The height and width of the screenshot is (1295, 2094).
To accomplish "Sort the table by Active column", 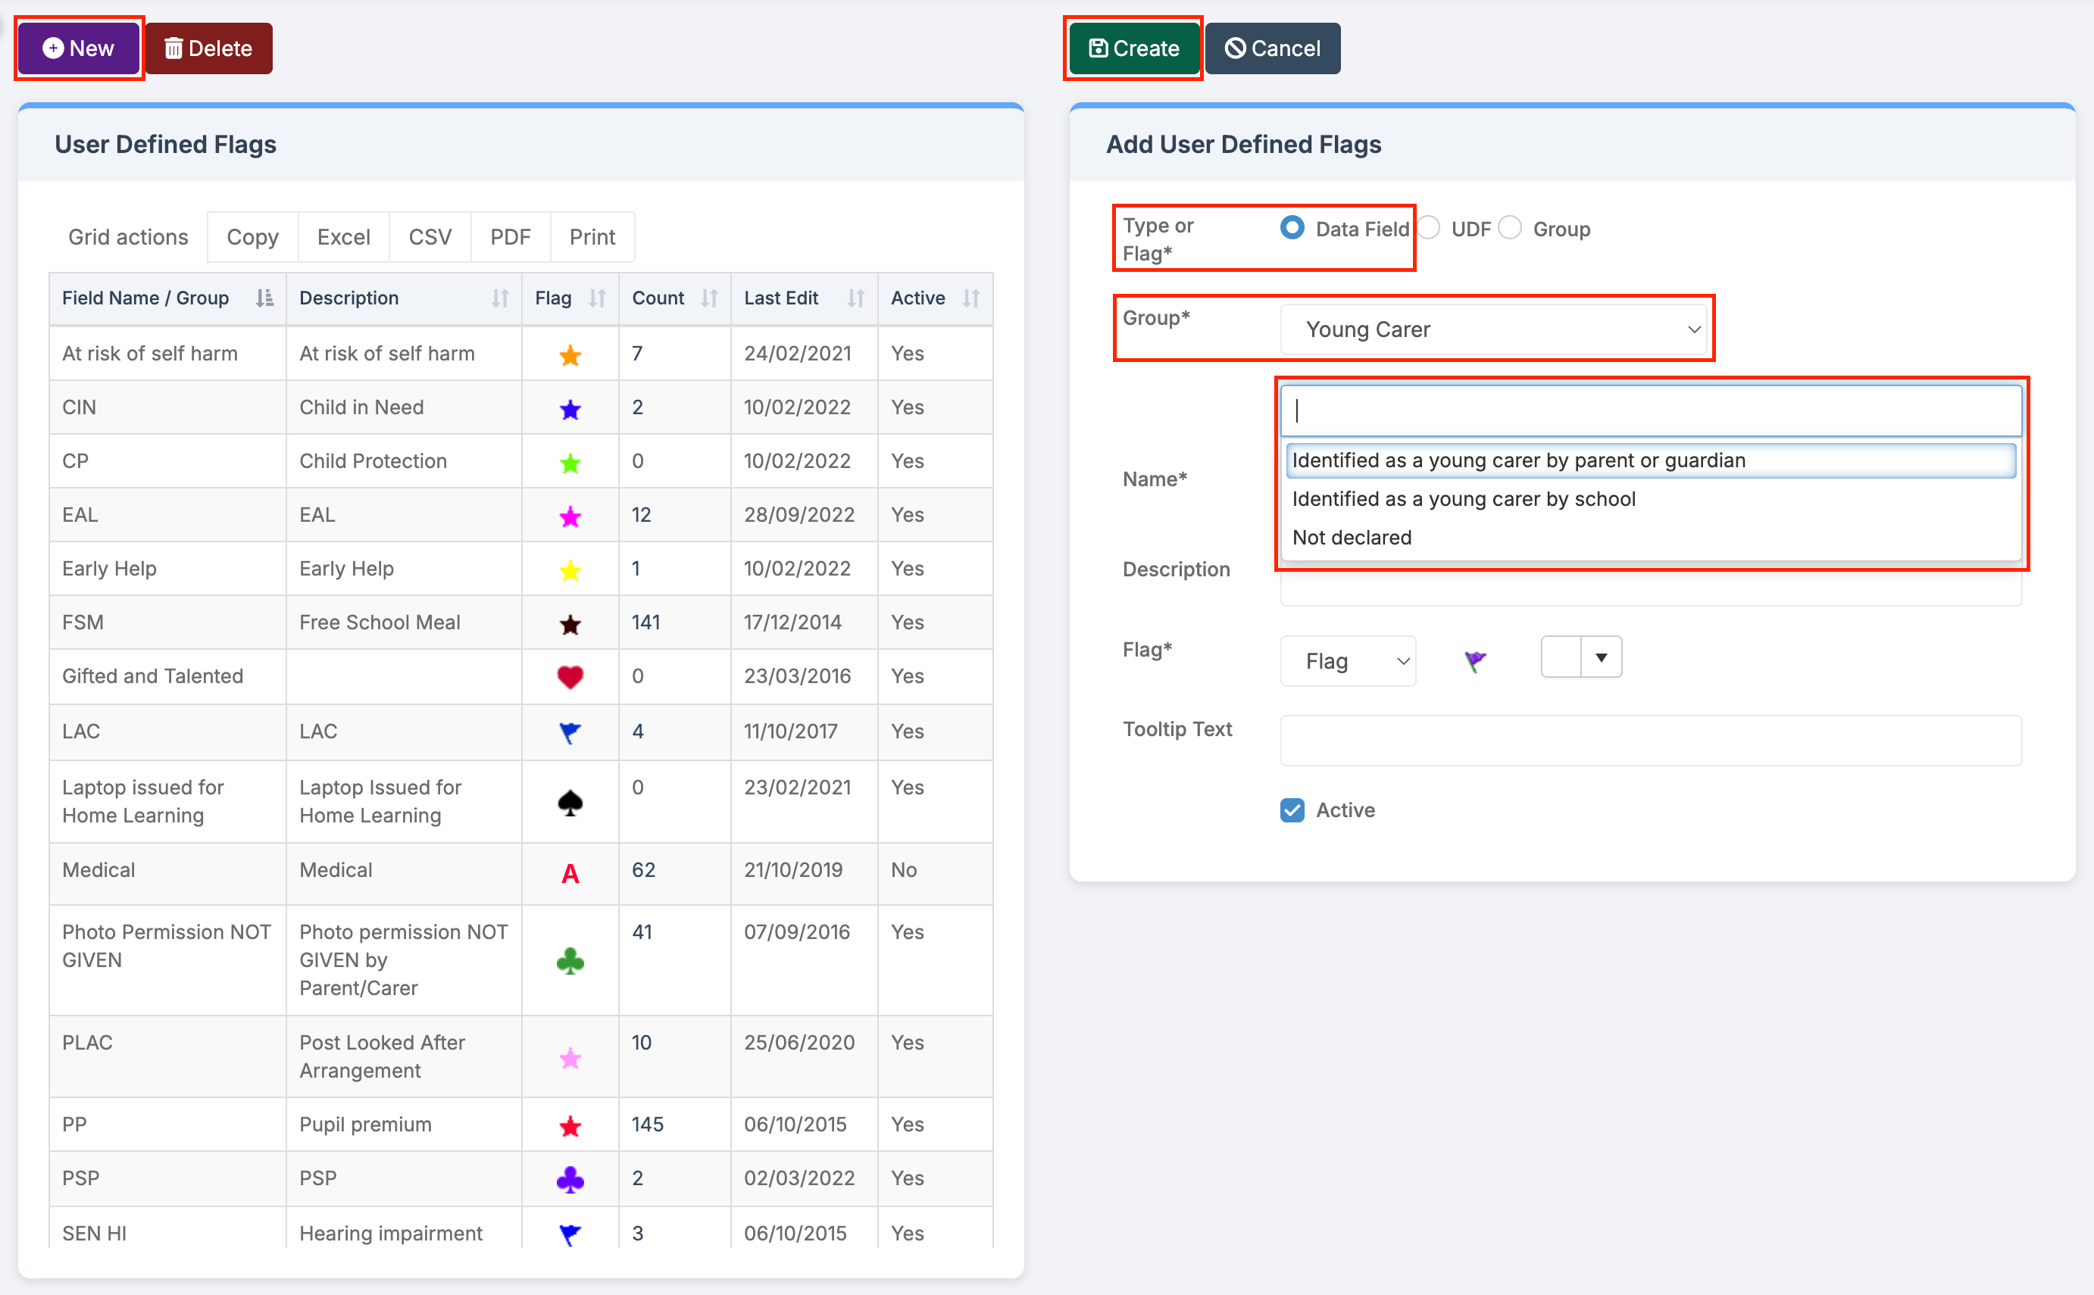I will click(x=935, y=298).
